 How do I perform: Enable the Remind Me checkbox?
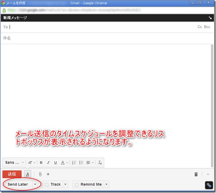(77, 184)
